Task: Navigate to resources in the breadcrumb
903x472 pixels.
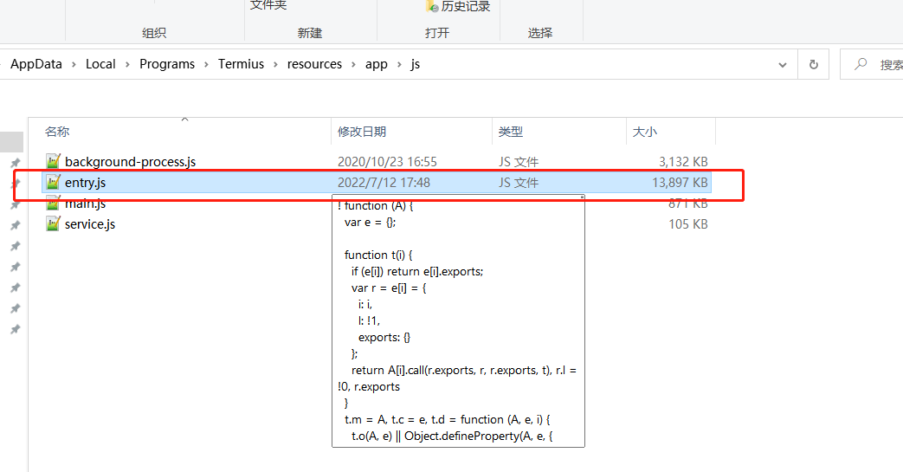Action: coord(314,64)
